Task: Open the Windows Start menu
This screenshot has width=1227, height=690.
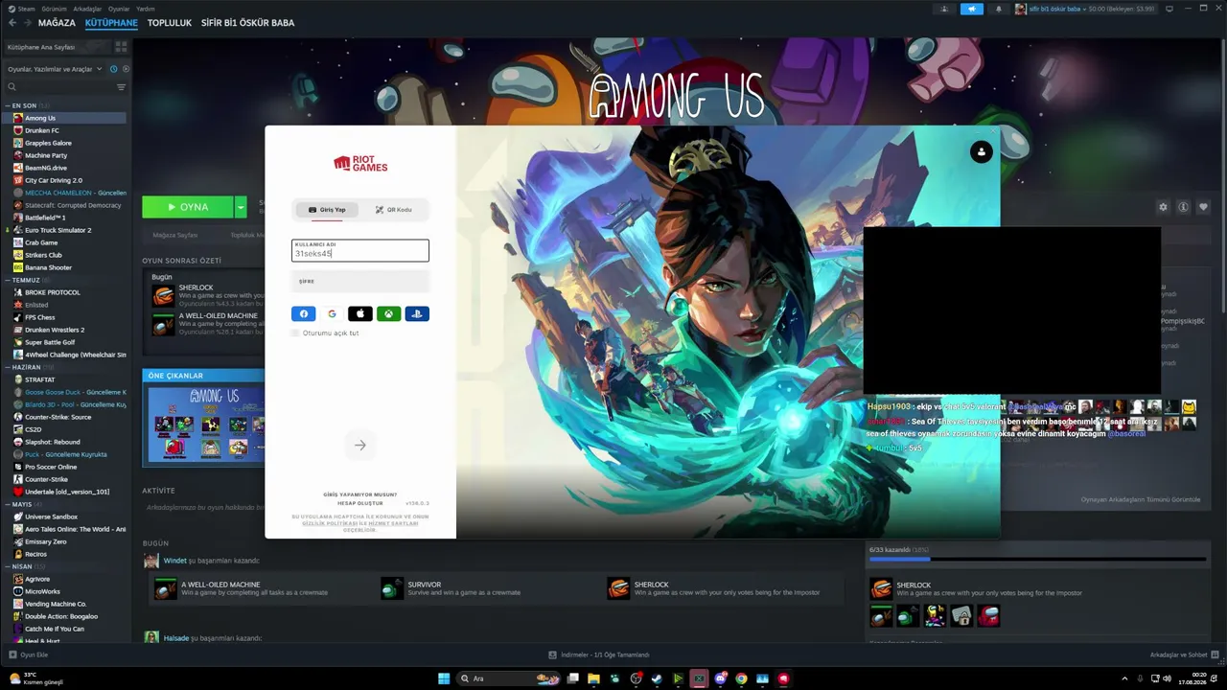Action: tap(444, 678)
